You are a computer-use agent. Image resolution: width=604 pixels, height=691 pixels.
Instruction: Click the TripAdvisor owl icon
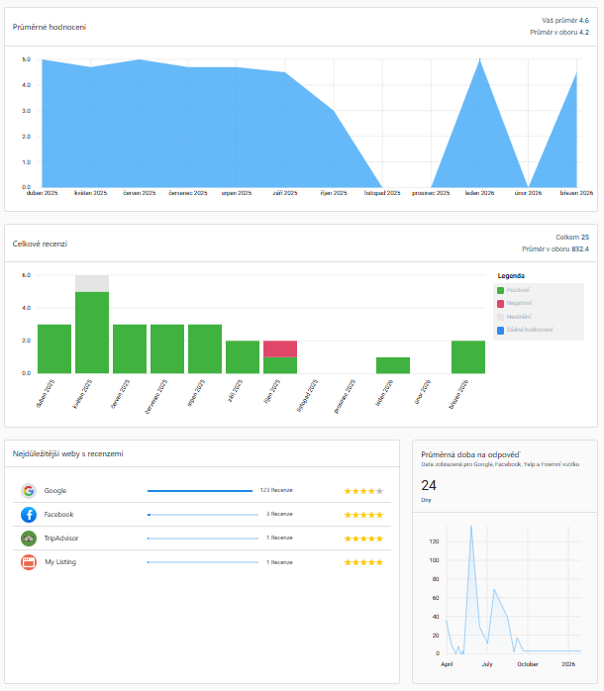tap(29, 539)
